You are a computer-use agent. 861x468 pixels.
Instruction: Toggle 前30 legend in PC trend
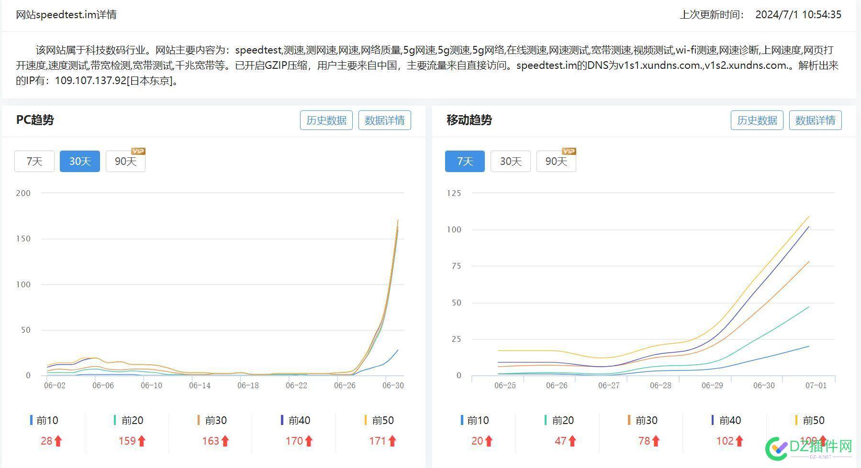(212, 420)
